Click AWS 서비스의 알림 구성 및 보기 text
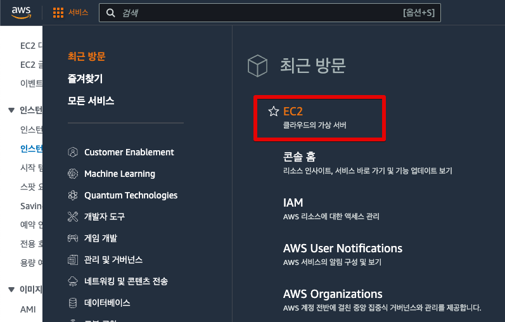The image size is (505, 322). click(332, 262)
